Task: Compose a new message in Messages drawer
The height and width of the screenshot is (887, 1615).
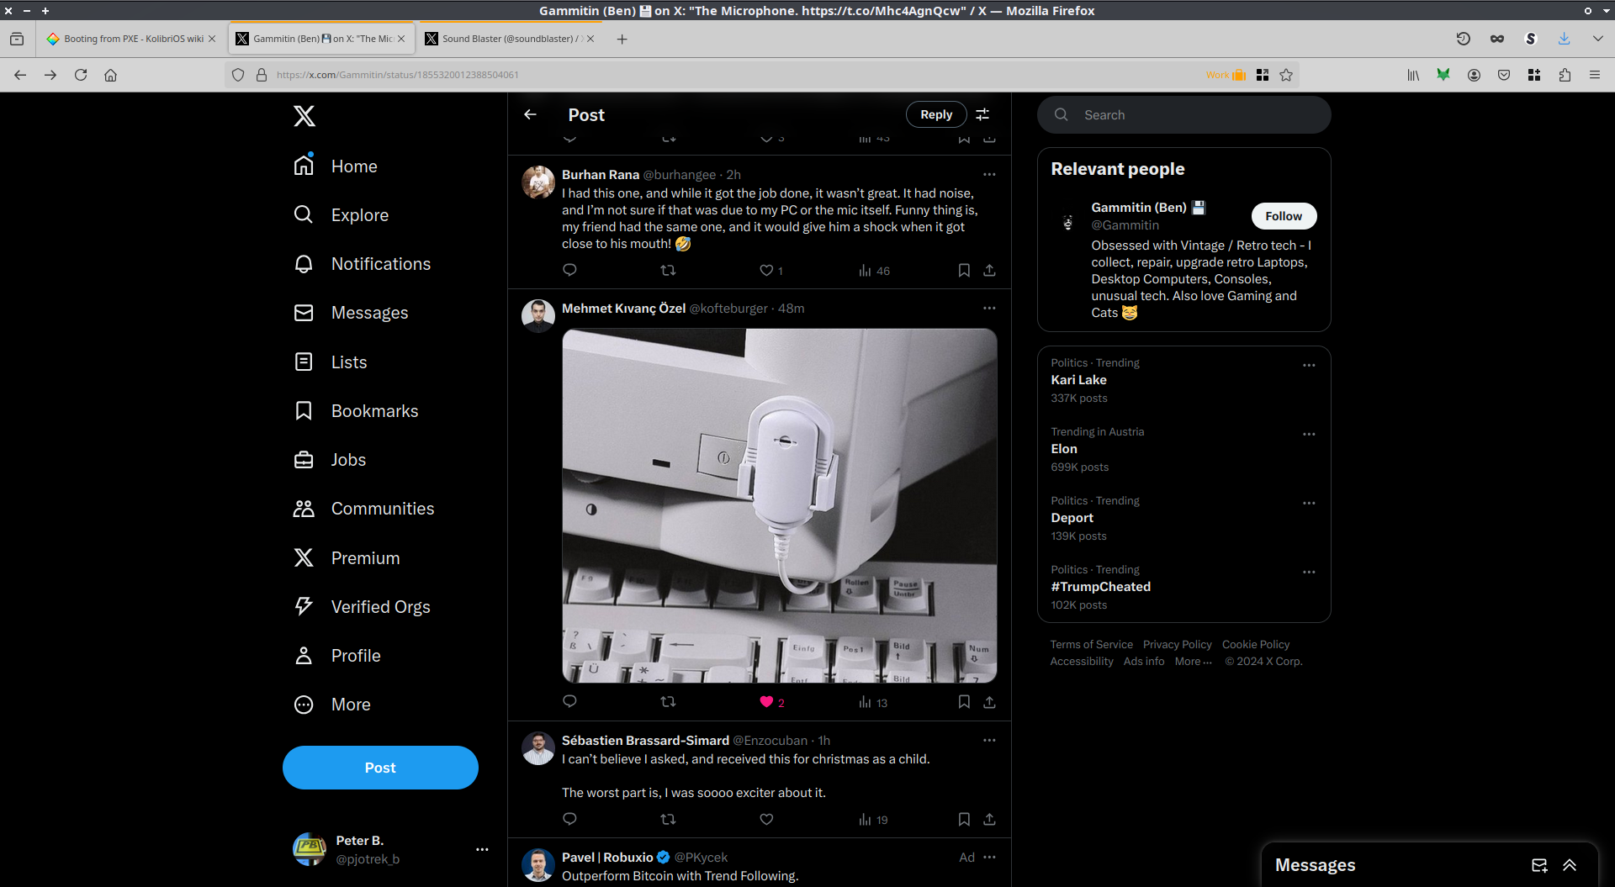Action: (x=1539, y=865)
